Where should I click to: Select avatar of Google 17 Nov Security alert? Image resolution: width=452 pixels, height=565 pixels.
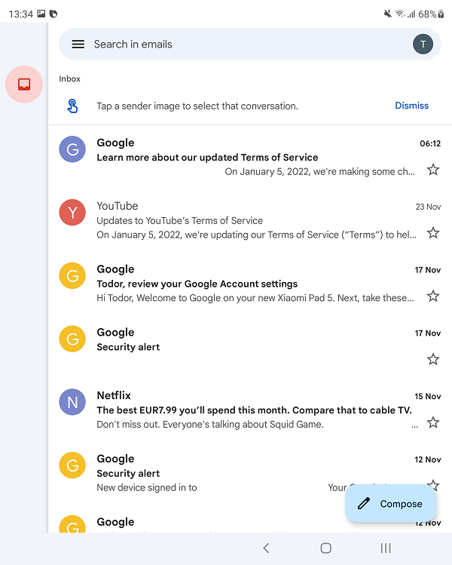tap(72, 339)
